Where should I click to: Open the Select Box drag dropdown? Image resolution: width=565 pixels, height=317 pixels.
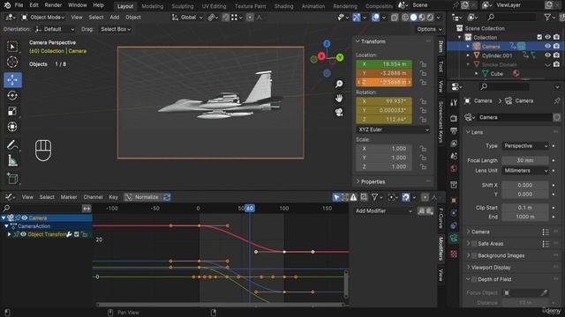point(115,29)
